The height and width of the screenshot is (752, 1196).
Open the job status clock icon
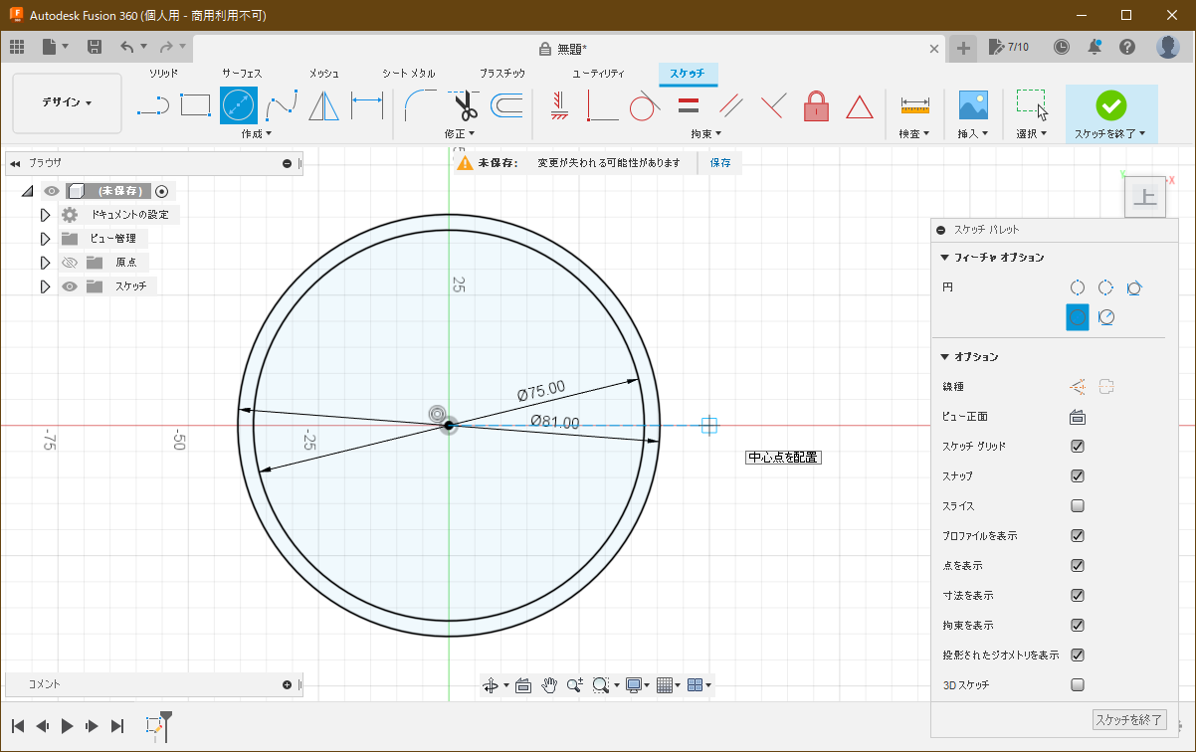tap(1062, 47)
